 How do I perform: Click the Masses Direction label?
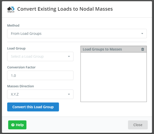[21, 86]
